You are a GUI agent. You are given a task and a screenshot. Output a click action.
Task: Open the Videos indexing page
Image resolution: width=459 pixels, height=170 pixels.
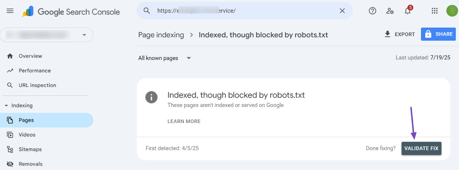point(27,135)
